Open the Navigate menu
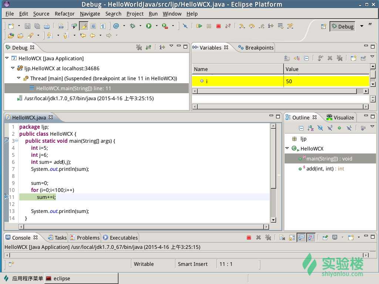This screenshot has height=284, width=379. (90, 14)
